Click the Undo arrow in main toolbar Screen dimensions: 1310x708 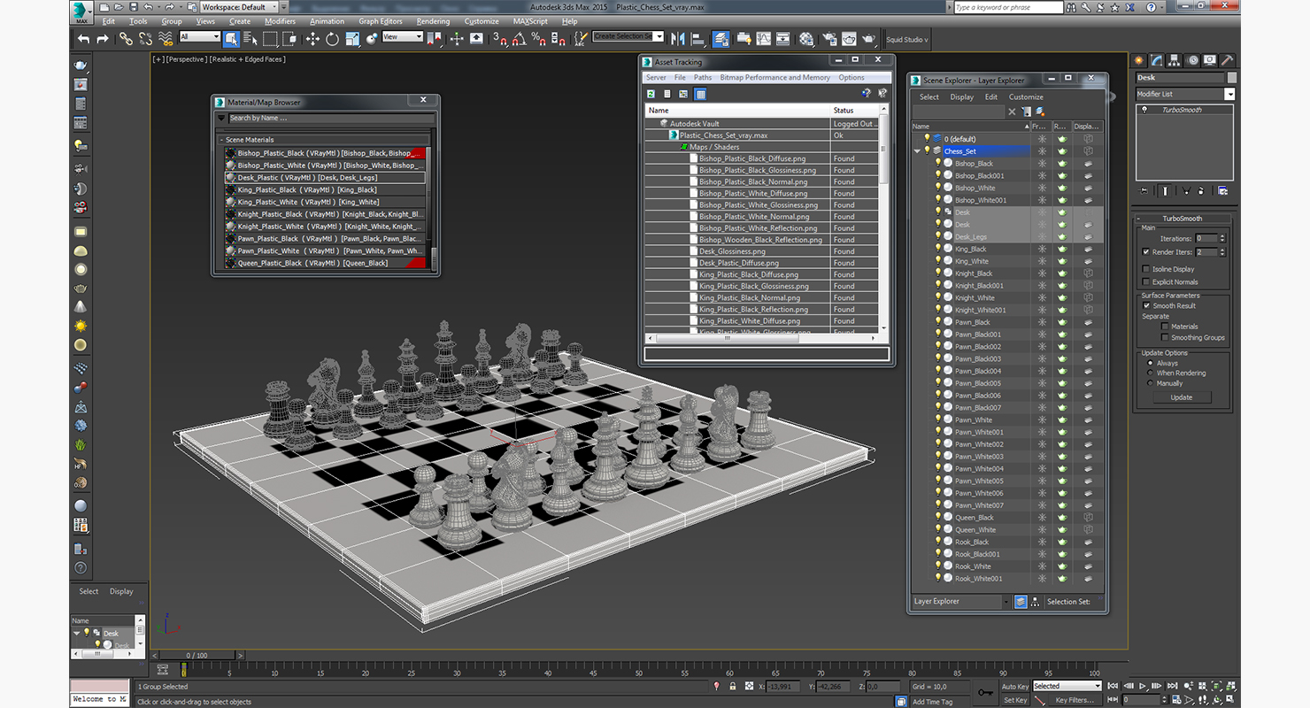pos(83,39)
